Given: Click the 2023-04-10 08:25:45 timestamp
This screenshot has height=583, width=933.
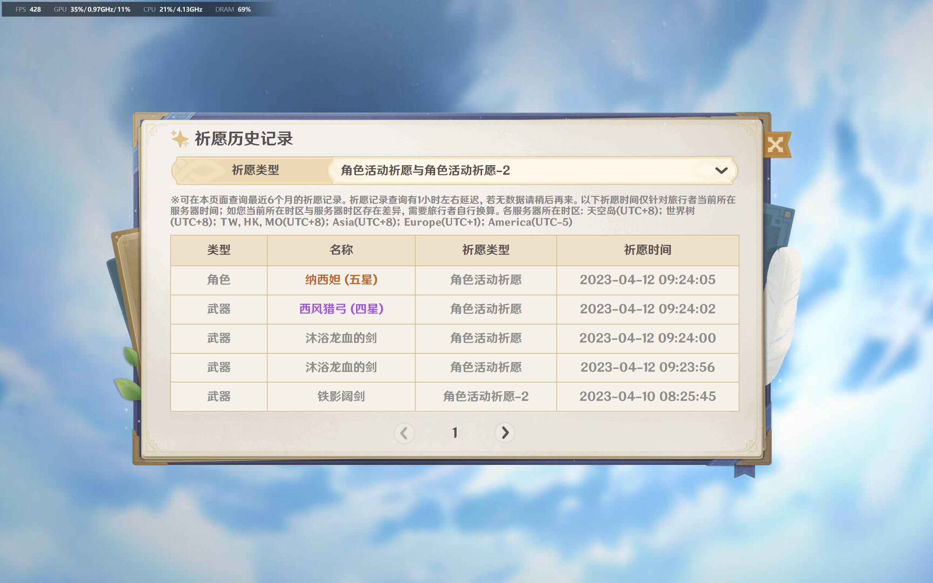Looking at the screenshot, I should (647, 396).
